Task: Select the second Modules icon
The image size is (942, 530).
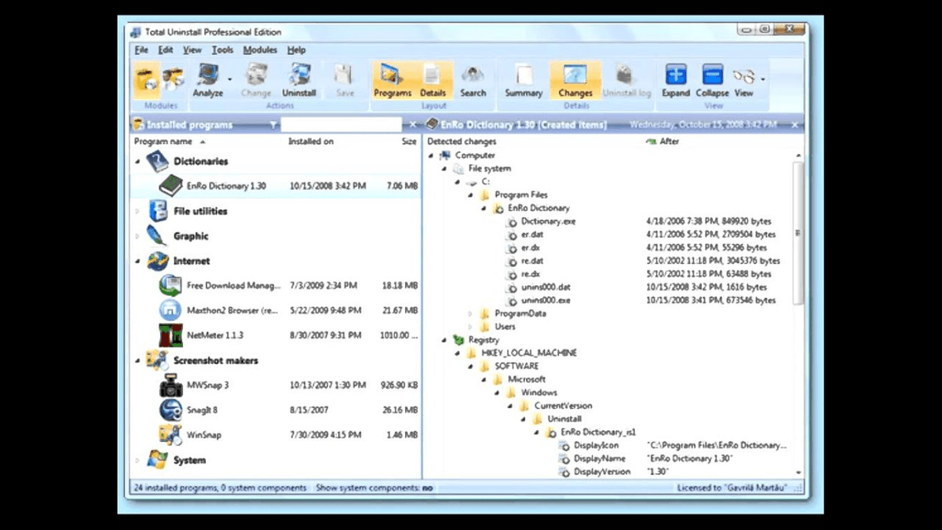Action: (173, 79)
